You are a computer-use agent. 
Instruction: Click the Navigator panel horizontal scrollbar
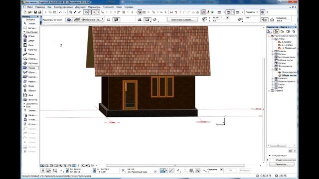coord(278,145)
